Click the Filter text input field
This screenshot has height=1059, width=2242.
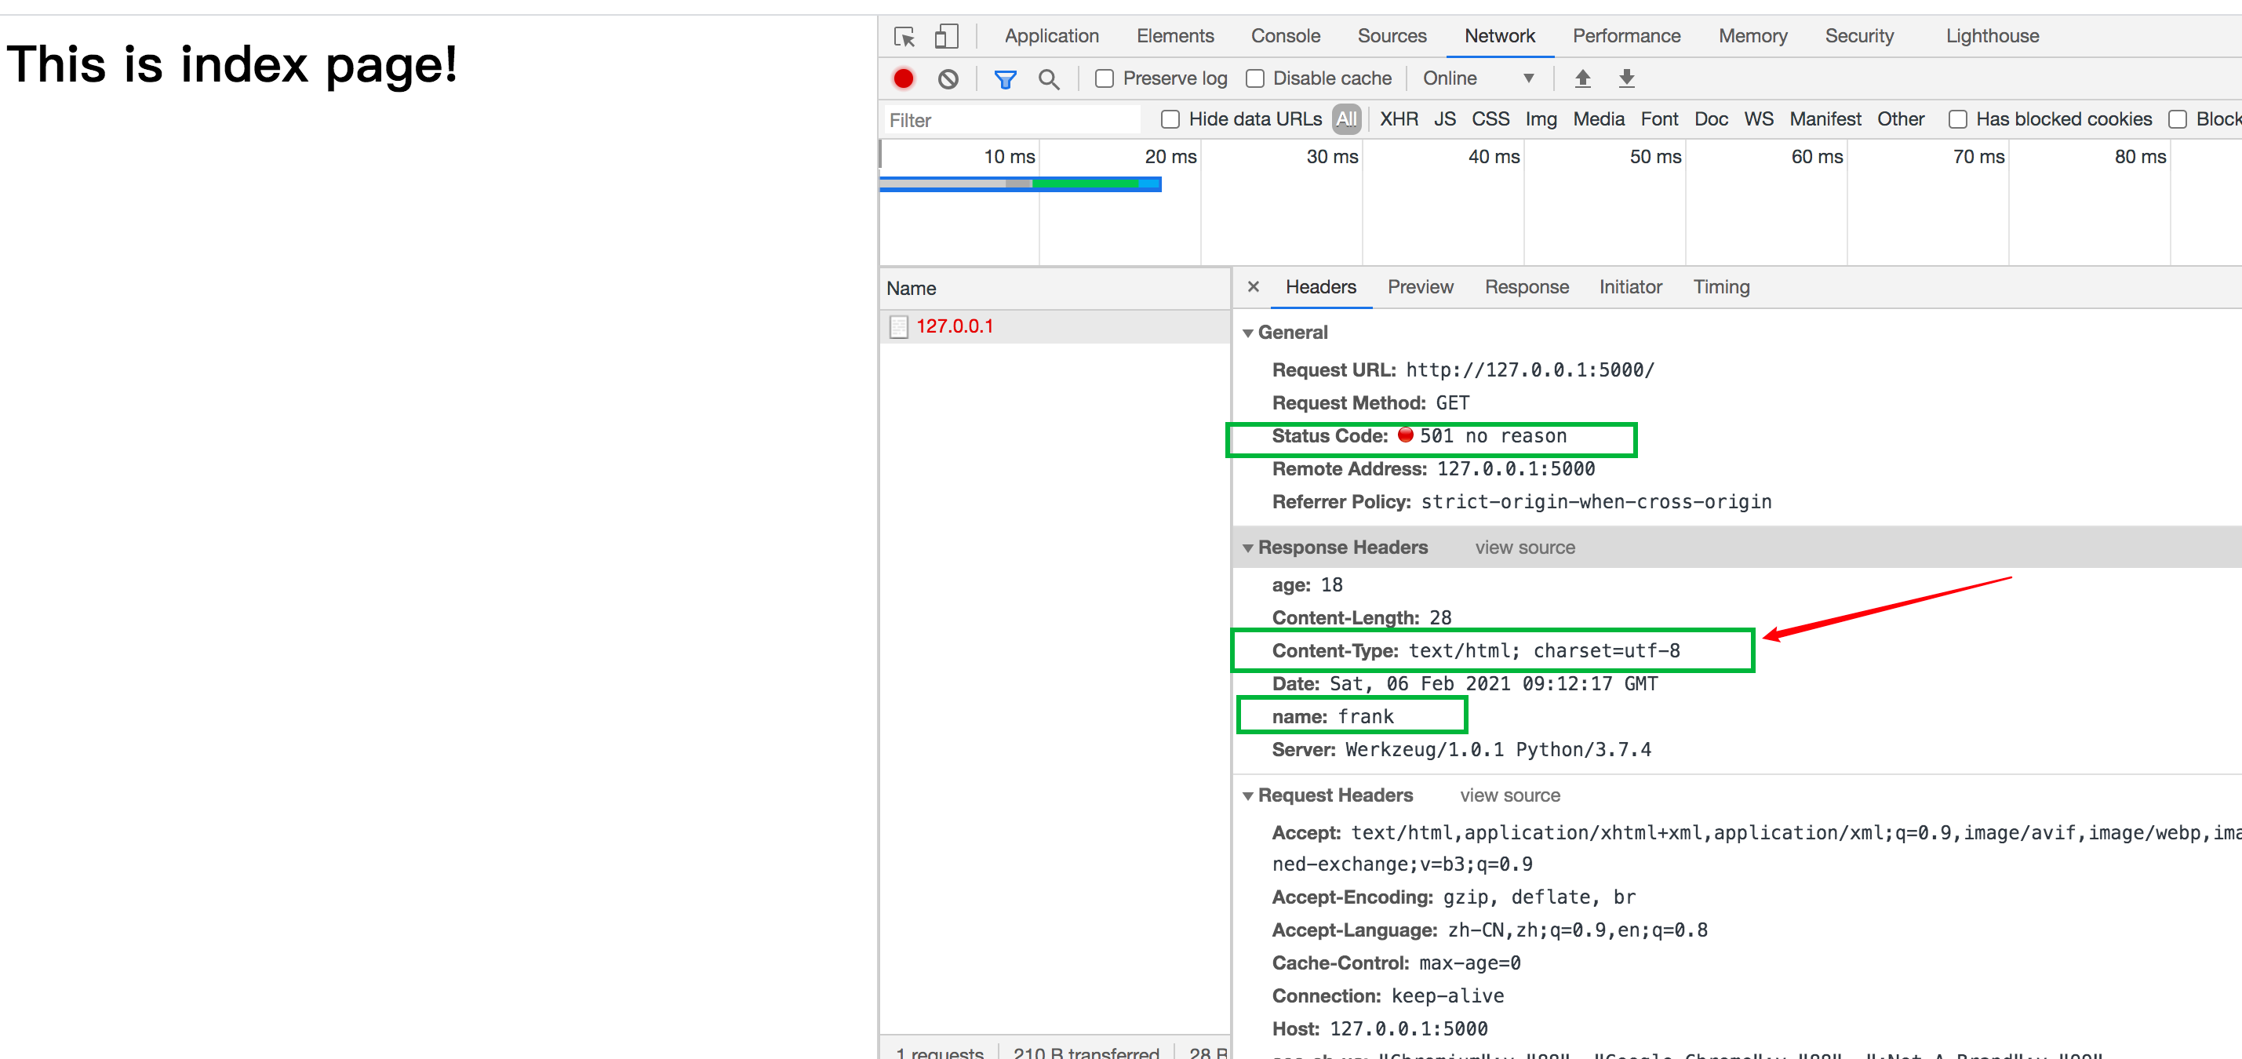click(x=1010, y=120)
